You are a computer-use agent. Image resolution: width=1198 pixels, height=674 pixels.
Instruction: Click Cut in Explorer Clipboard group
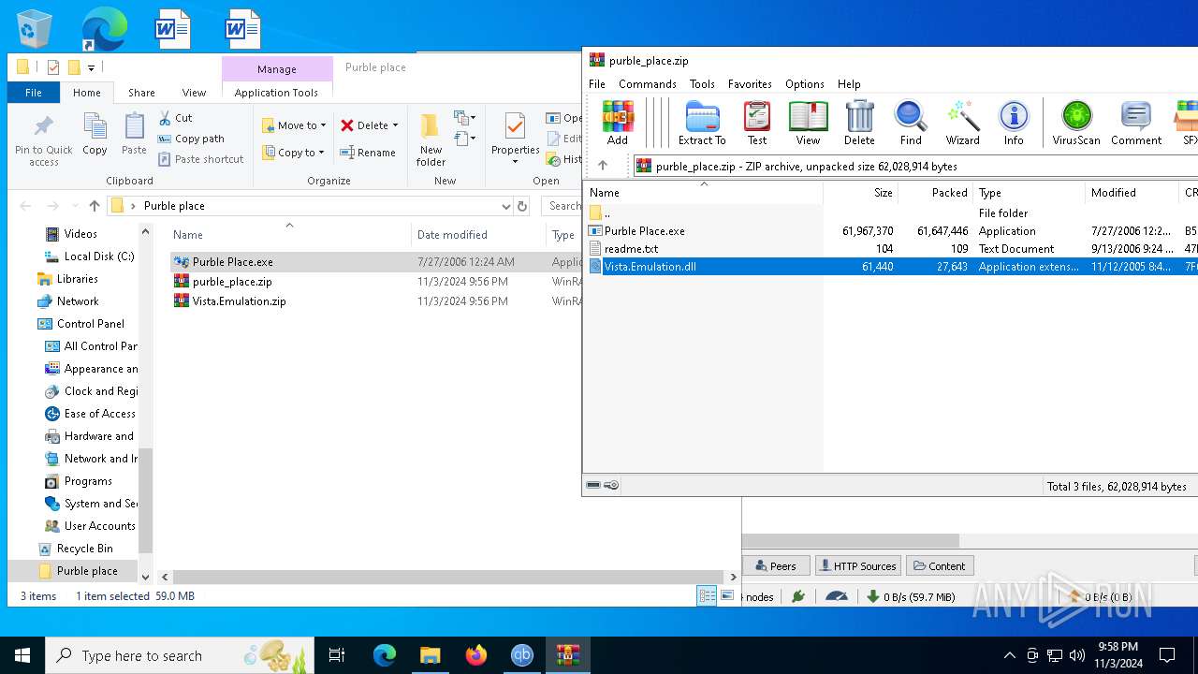tap(175, 118)
